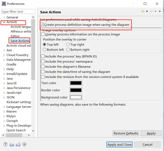This screenshot has width=164, height=151.
Task: Click the Help question mark icon
Action: click(5, 144)
